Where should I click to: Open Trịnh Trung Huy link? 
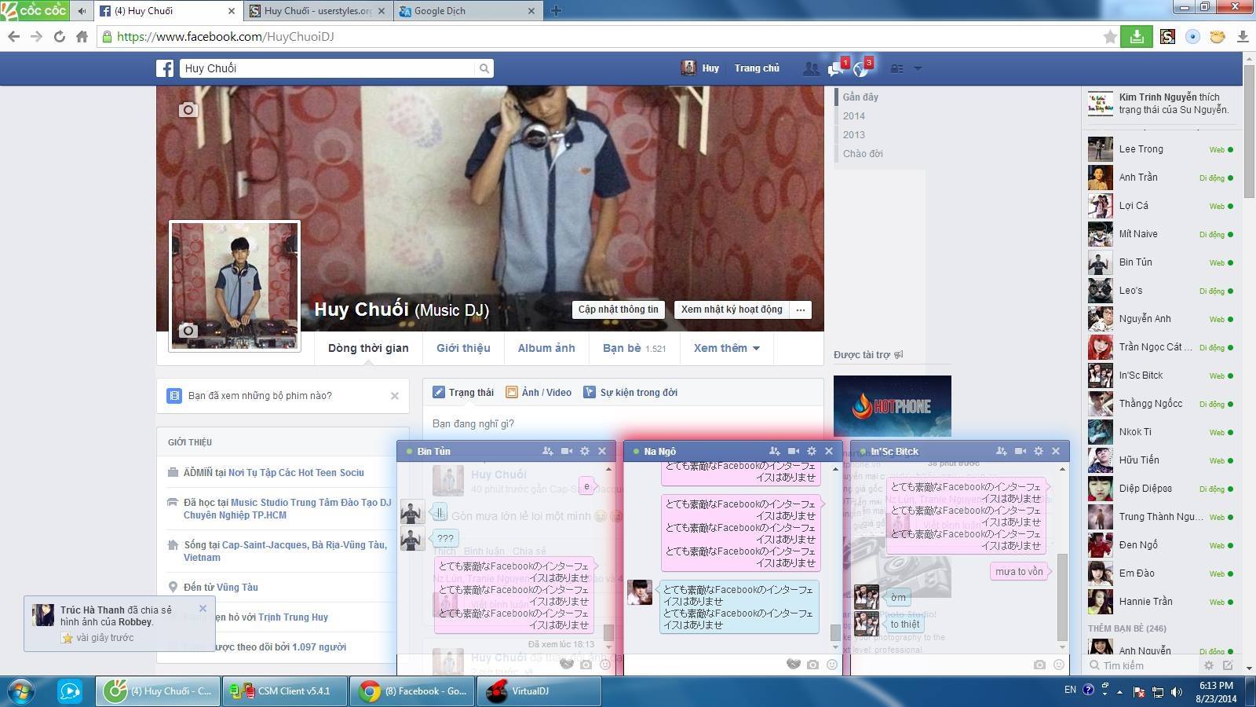[293, 617]
